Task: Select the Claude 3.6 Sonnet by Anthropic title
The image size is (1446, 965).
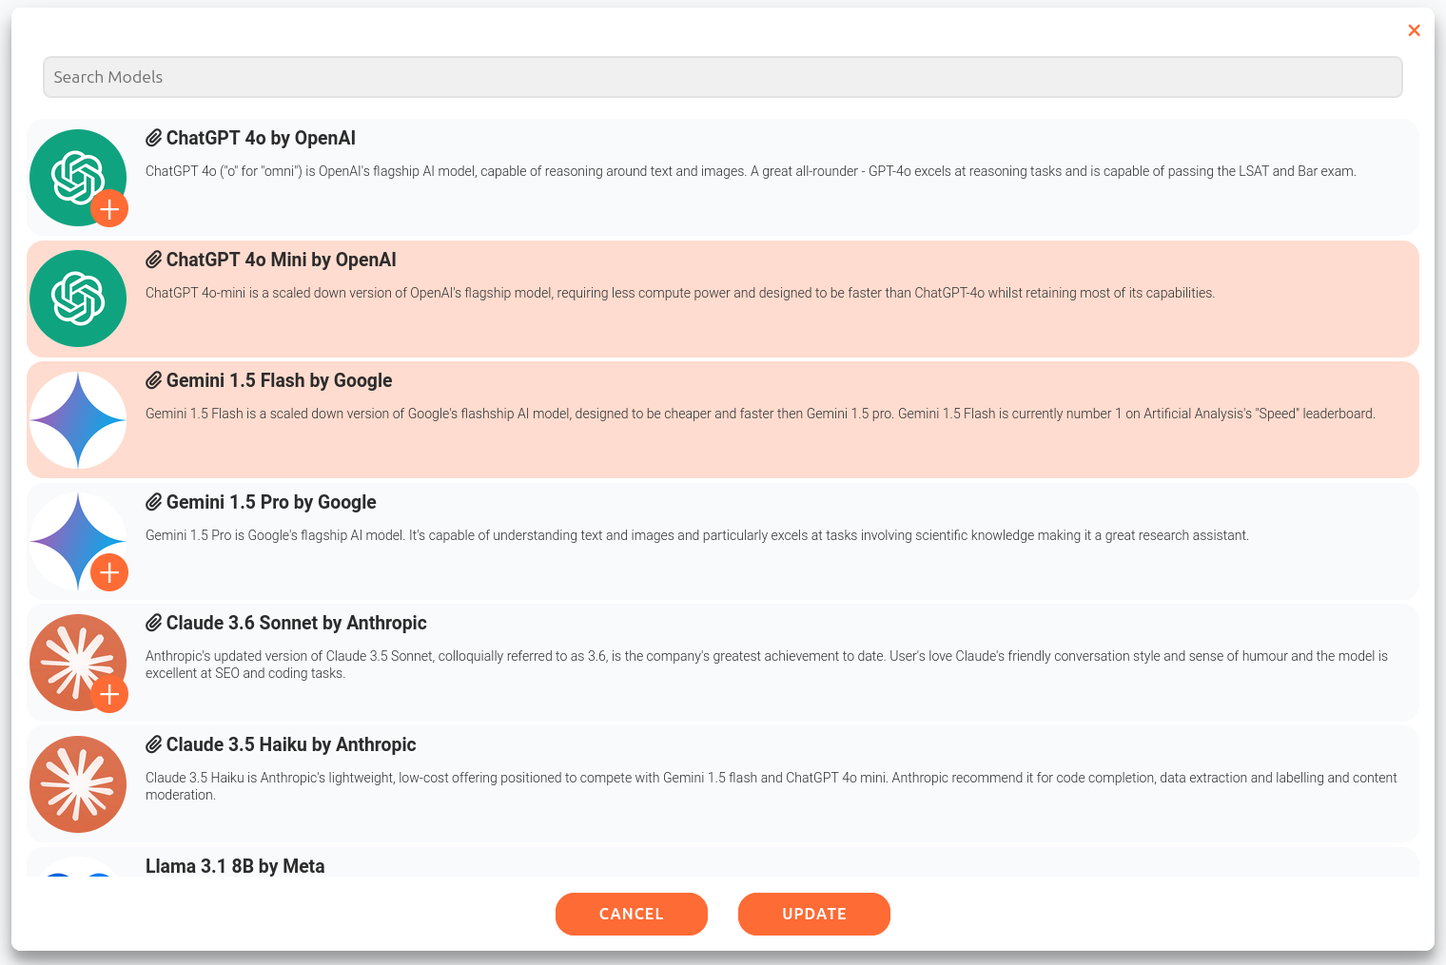Action: tap(297, 623)
